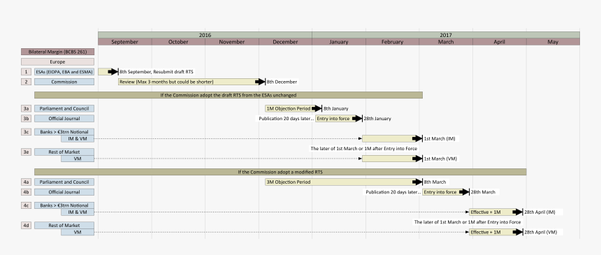Screen dimensions: 601x255
Task: Click the 1st March (IM) milestone label
Action: pos(440,139)
